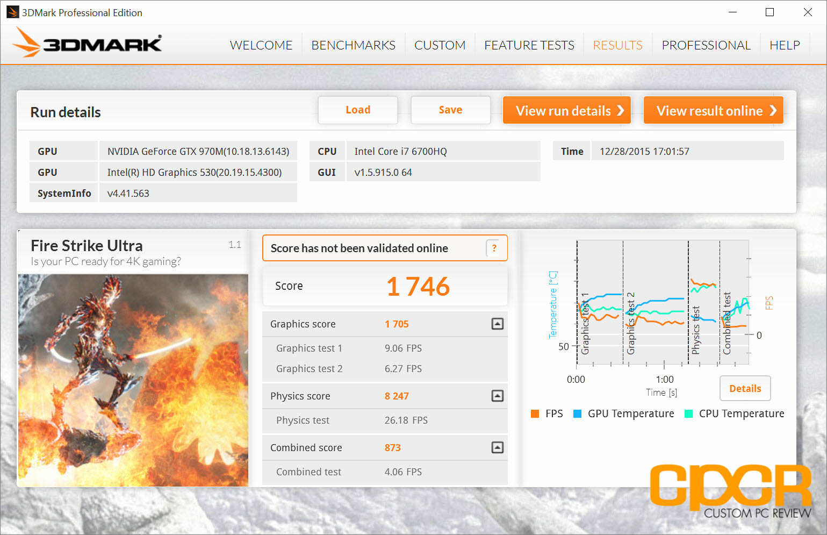
Task: Click Physics test 26.18 FPS value
Action: [406, 420]
